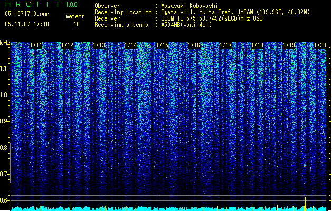Click the 0.6 kHz axis tick label

pos(4,200)
